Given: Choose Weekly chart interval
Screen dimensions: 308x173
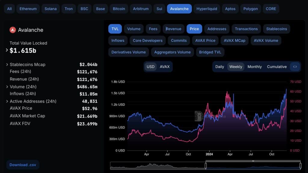Looking at the screenshot, I should (x=236, y=67).
